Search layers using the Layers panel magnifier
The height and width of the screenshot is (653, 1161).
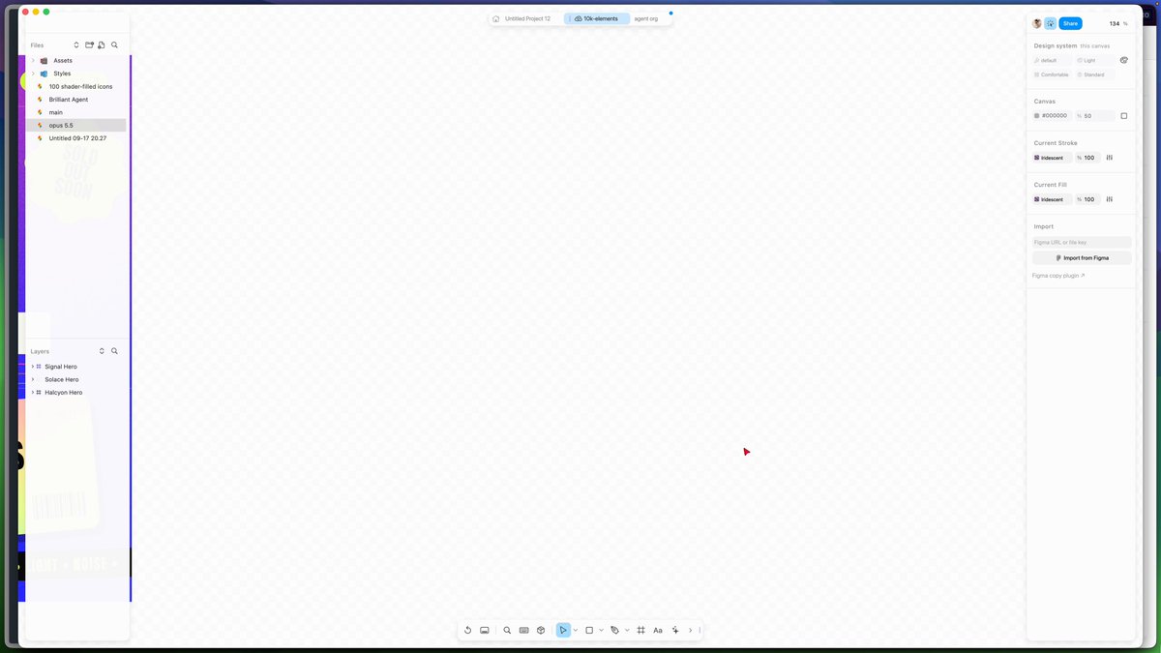click(x=114, y=351)
